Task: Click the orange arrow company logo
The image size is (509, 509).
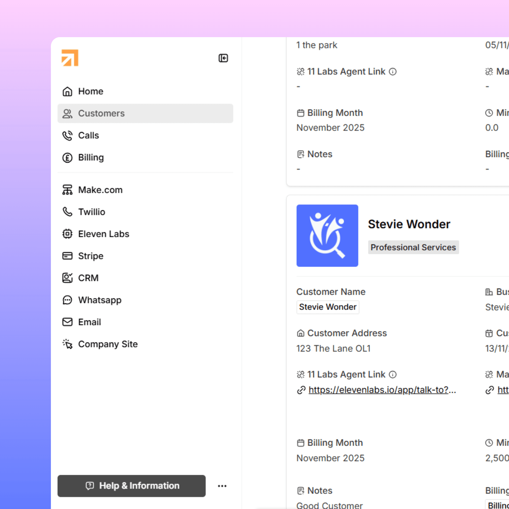Action: pyautogui.click(x=70, y=58)
